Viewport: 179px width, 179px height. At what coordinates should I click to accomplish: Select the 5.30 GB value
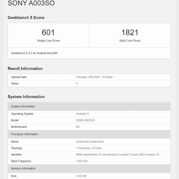point(81,176)
